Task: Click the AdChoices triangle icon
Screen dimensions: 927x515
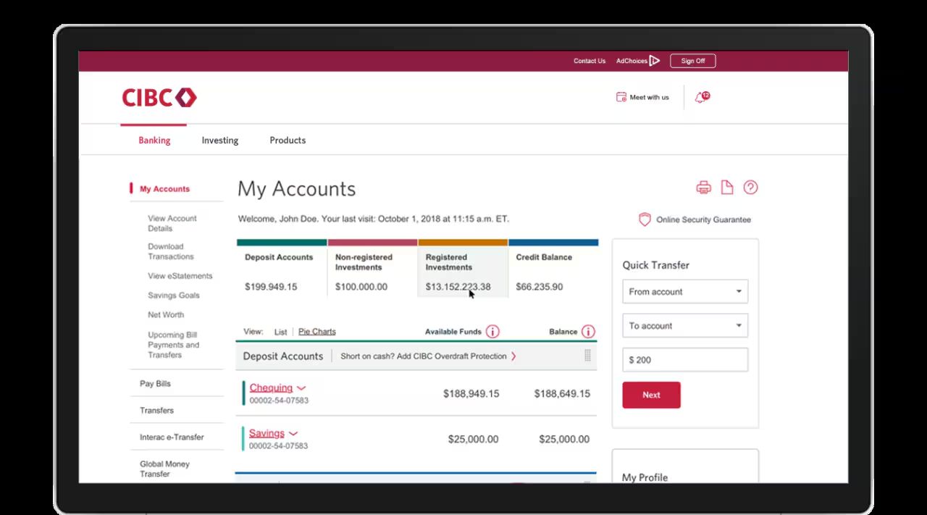Action: (655, 61)
